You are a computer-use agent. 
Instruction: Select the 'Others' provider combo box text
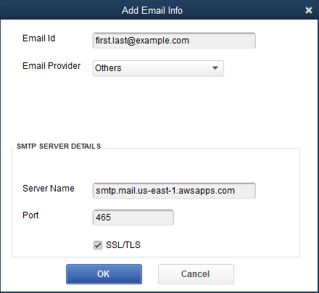(108, 68)
